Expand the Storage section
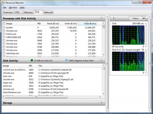Screen dimensions: 153x114 (101, 103)
